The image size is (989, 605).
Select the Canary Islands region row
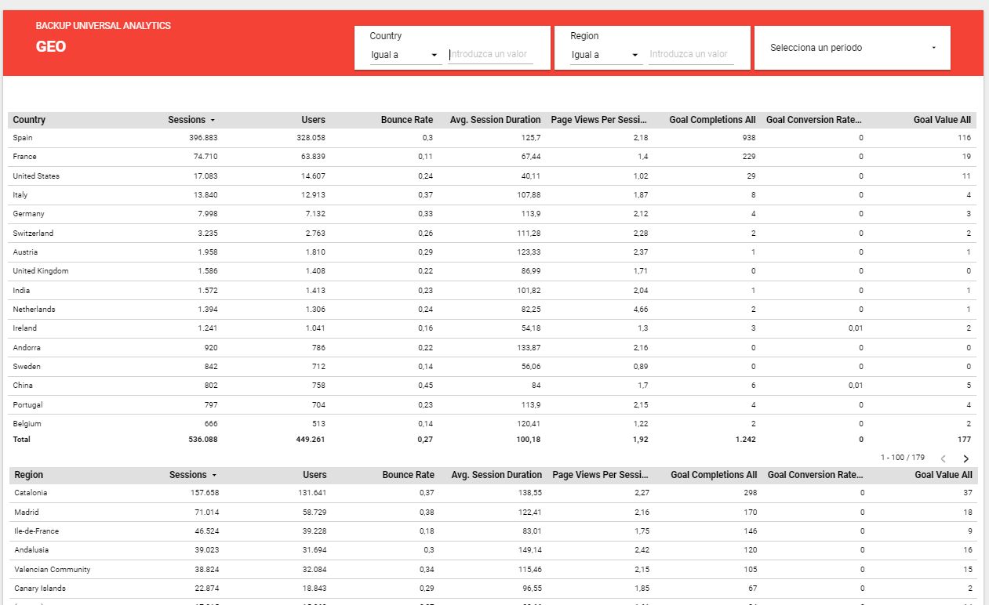(x=493, y=589)
